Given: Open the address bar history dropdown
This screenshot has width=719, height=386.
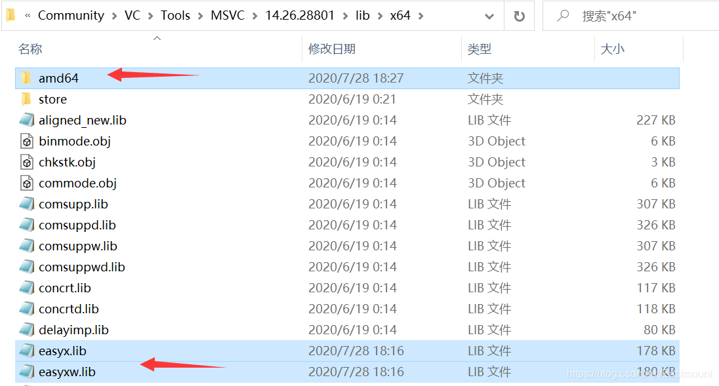Looking at the screenshot, I should pyautogui.click(x=489, y=16).
